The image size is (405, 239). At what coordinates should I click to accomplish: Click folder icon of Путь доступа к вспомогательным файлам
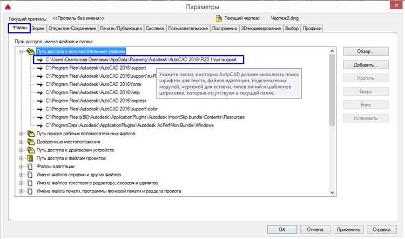click(30, 51)
